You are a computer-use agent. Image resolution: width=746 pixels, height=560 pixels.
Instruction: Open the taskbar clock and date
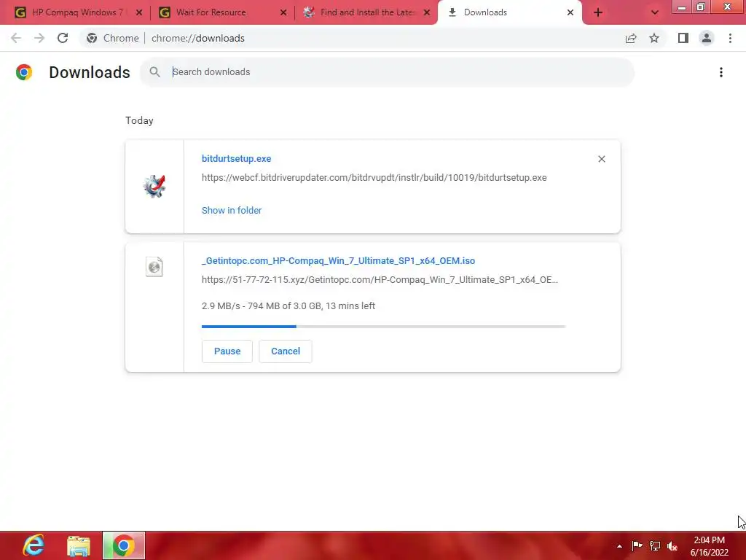pos(710,546)
